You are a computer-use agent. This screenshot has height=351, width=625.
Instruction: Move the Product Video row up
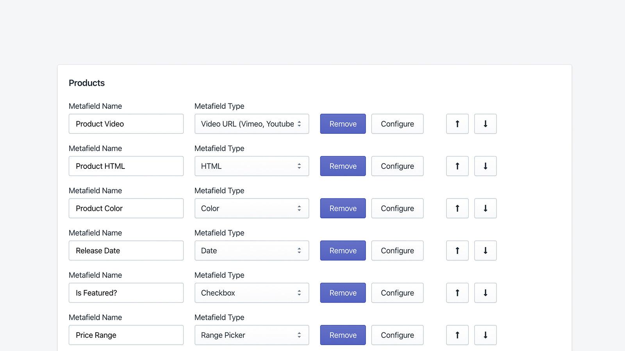[457, 124]
